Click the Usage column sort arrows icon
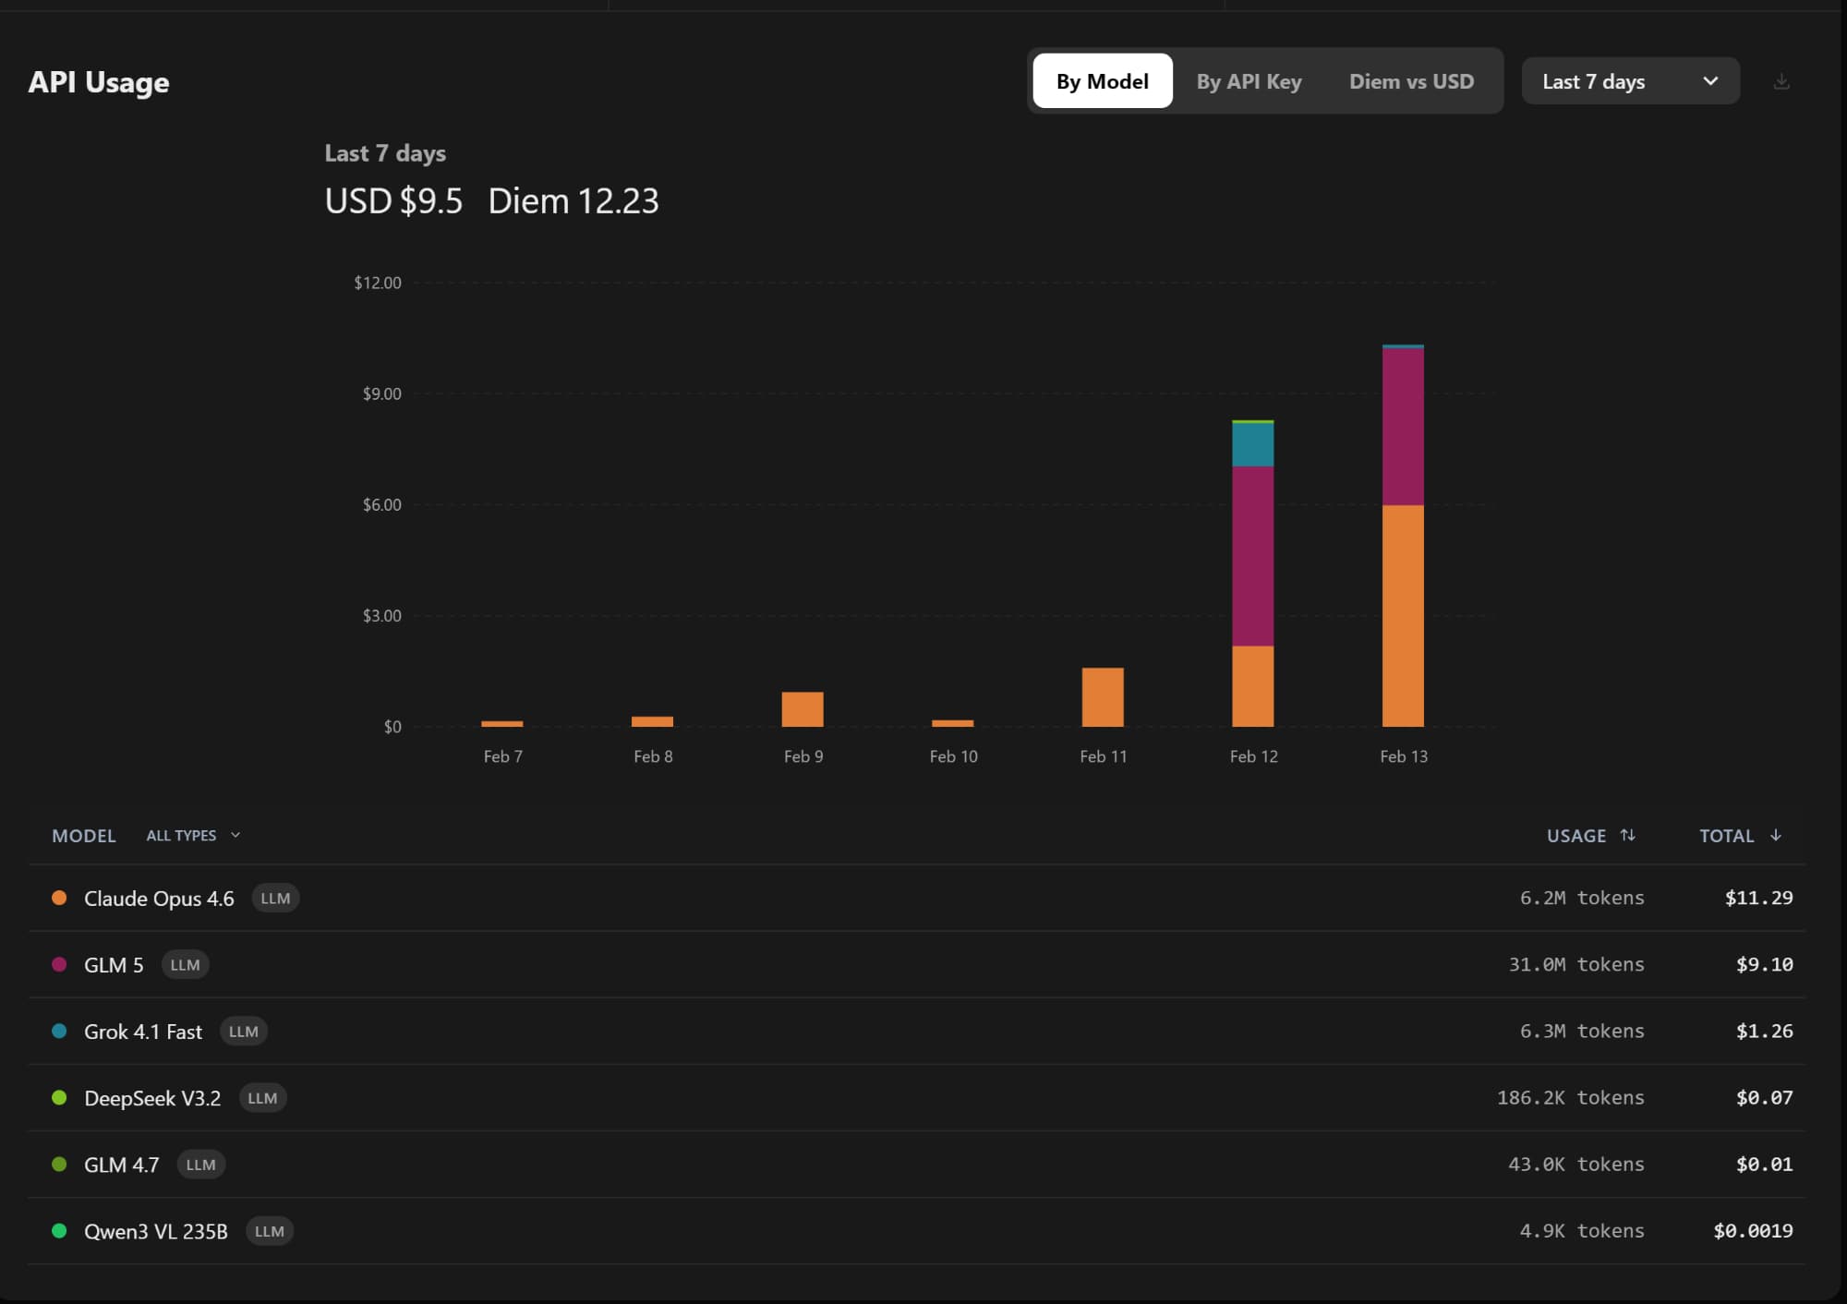The image size is (1847, 1304). (1628, 835)
